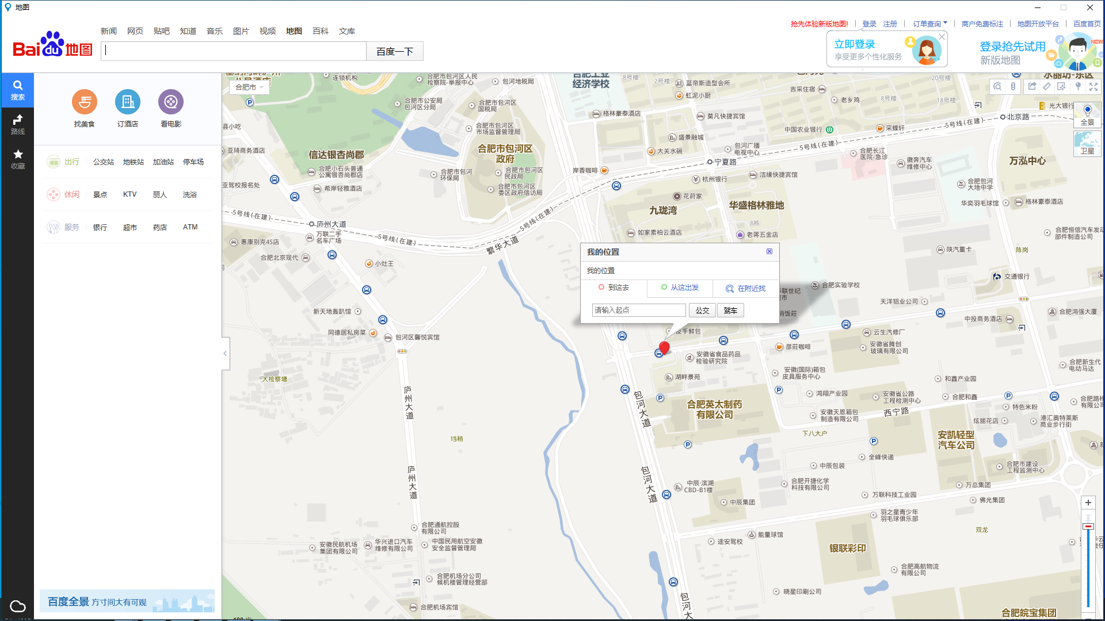Screen dimensions: 1105x621
Task: Click the screenshot capture tool icon
Action: pyautogui.click(x=1062, y=86)
